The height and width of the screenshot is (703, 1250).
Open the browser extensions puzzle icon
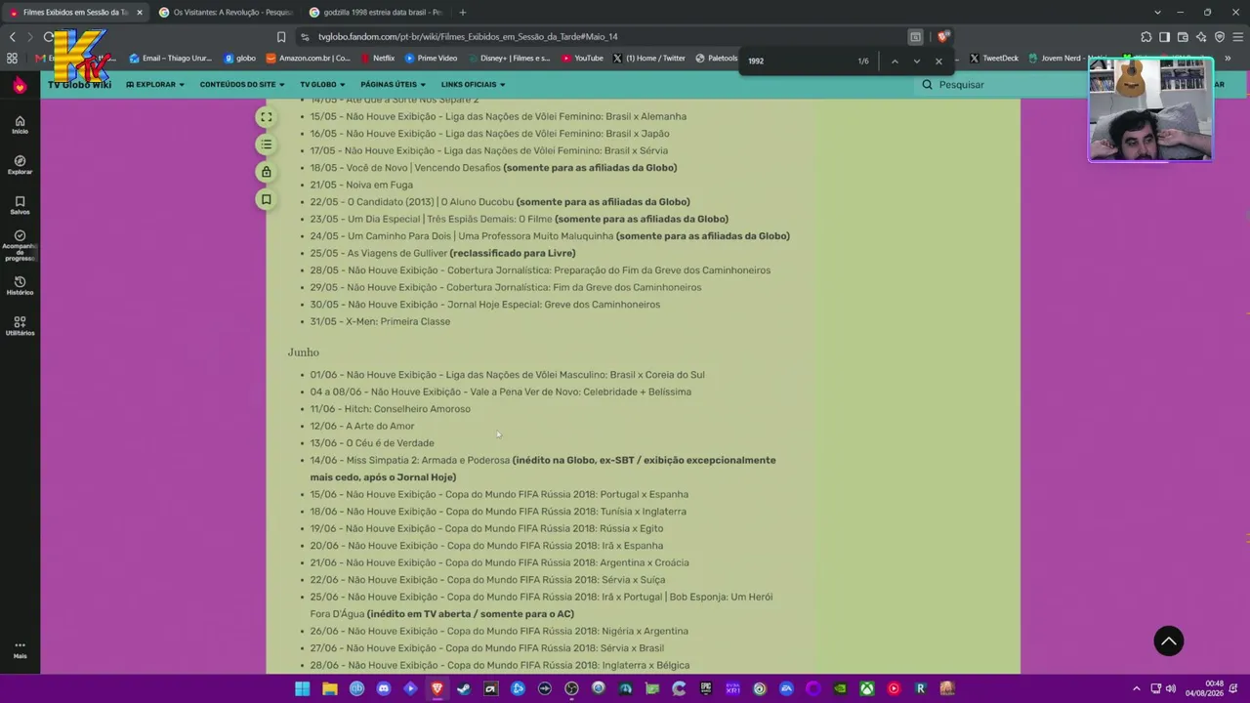[1146, 37]
